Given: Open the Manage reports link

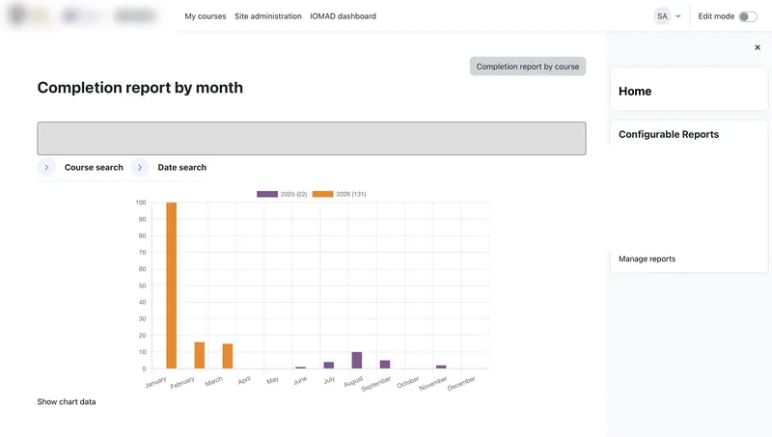Looking at the screenshot, I should pyautogui.click(x=647, y=259).
